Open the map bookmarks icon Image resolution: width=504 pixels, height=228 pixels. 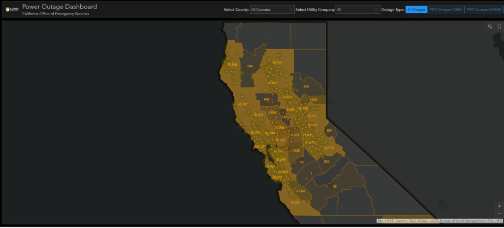tap(499, 27)
